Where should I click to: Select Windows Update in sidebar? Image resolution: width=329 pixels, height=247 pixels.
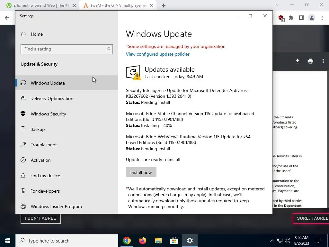tap(67, 83)
